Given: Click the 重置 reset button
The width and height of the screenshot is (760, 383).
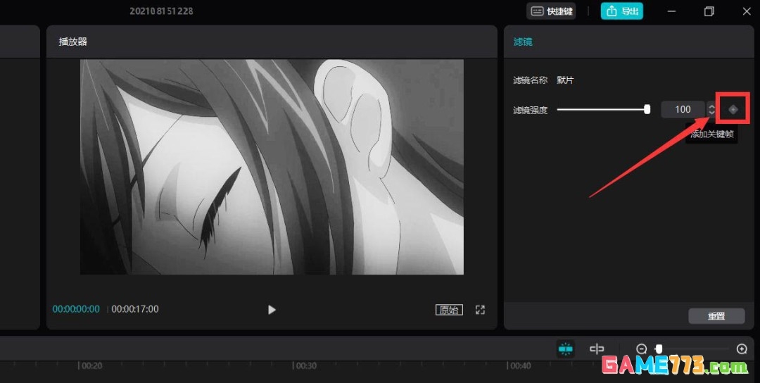Looking at the screenshot, I should (716, 316).
